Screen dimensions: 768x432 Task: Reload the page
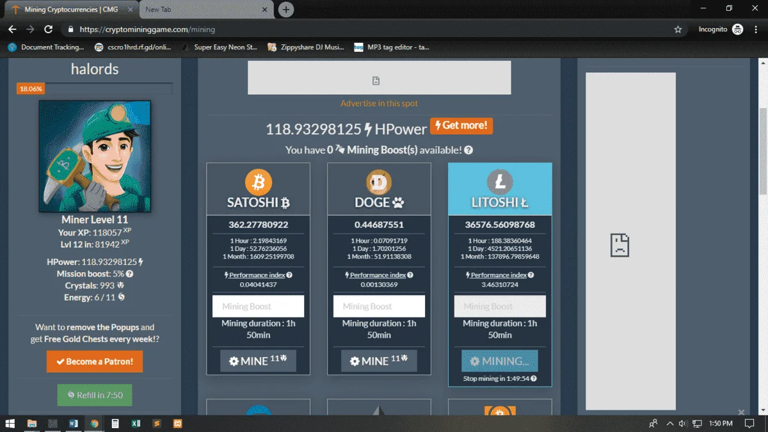click(x=48, y=29)
